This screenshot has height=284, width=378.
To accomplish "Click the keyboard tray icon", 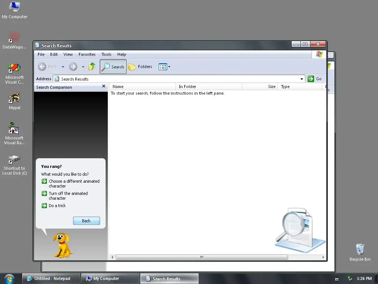I will pos(337,279).
